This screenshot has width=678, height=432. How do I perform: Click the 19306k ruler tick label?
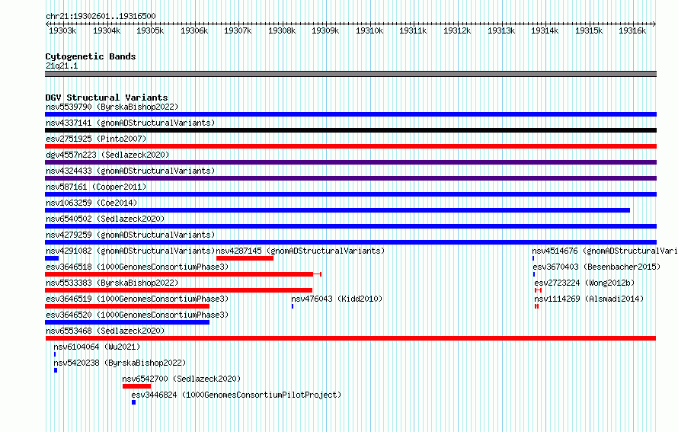click(194, 30)
